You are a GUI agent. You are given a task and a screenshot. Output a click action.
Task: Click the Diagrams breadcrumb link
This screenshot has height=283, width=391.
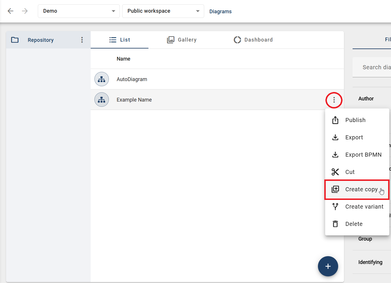(x=220, y=11)
